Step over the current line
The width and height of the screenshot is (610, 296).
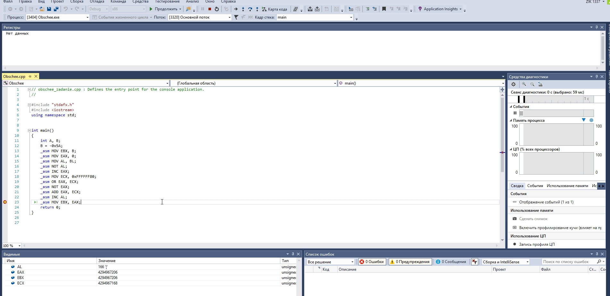(250, 9)
